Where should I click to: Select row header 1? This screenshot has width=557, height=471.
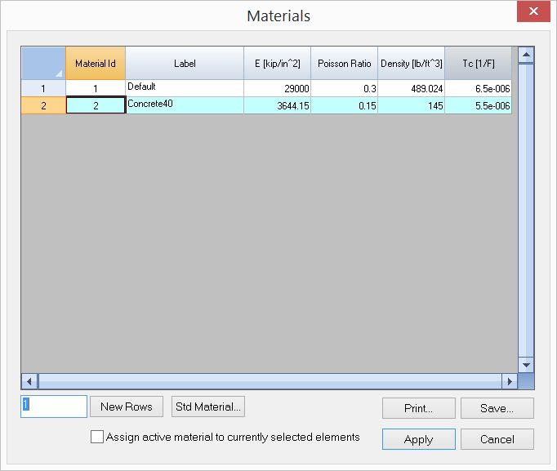[43, 88]
